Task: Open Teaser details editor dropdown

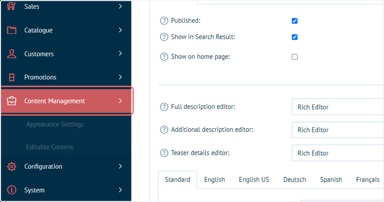Action: click(338, 153)
